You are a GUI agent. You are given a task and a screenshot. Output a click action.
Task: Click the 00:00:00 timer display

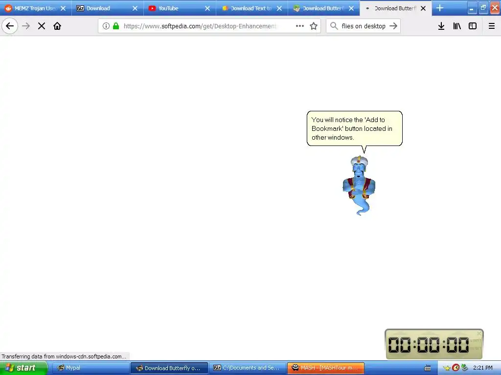pos(428,345)
